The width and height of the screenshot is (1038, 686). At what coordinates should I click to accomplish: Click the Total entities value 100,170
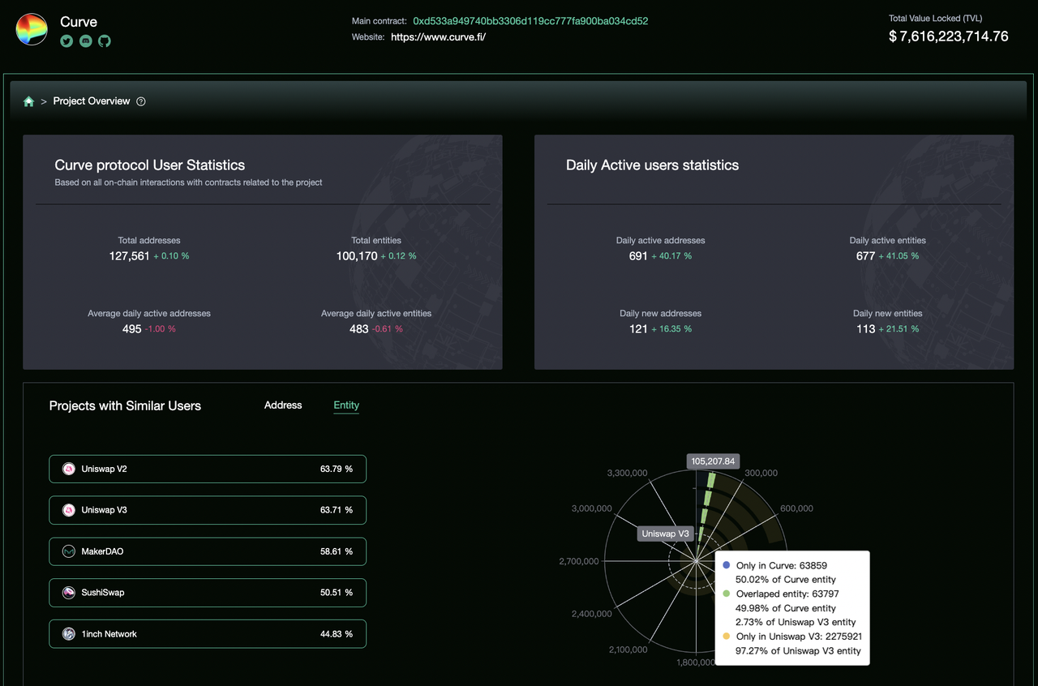click(x=357, y=256)
